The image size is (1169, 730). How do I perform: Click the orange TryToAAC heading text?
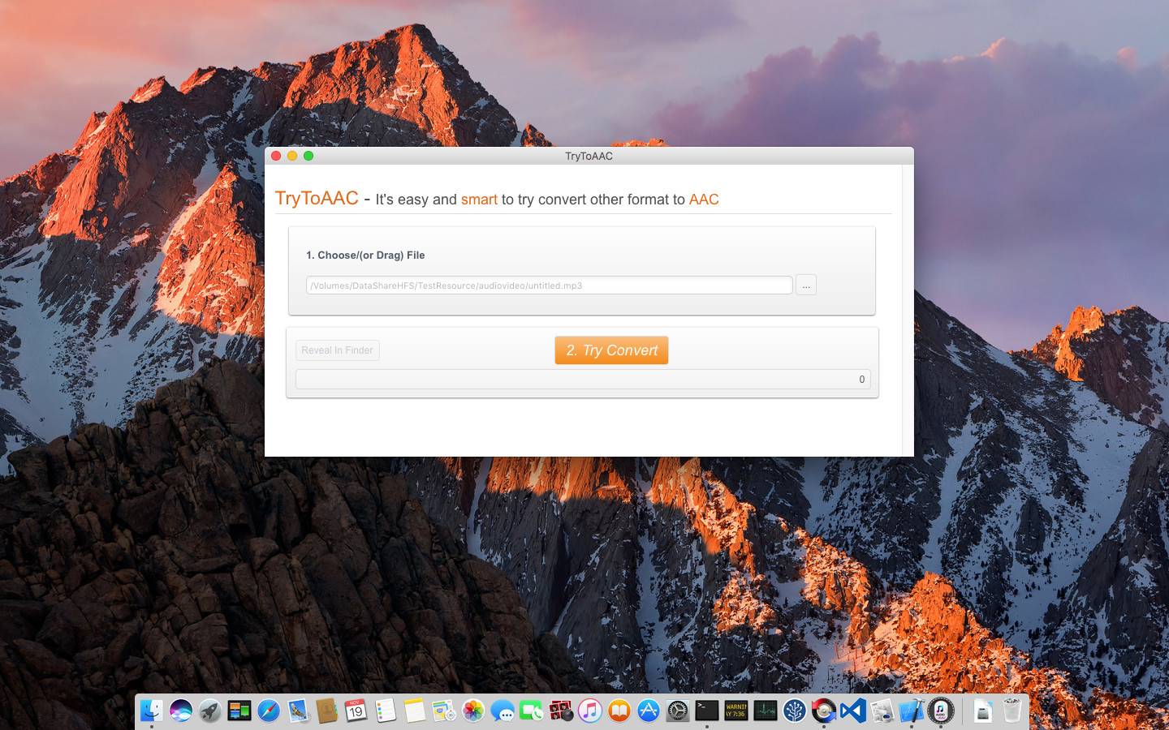click(x=317, y=198)
